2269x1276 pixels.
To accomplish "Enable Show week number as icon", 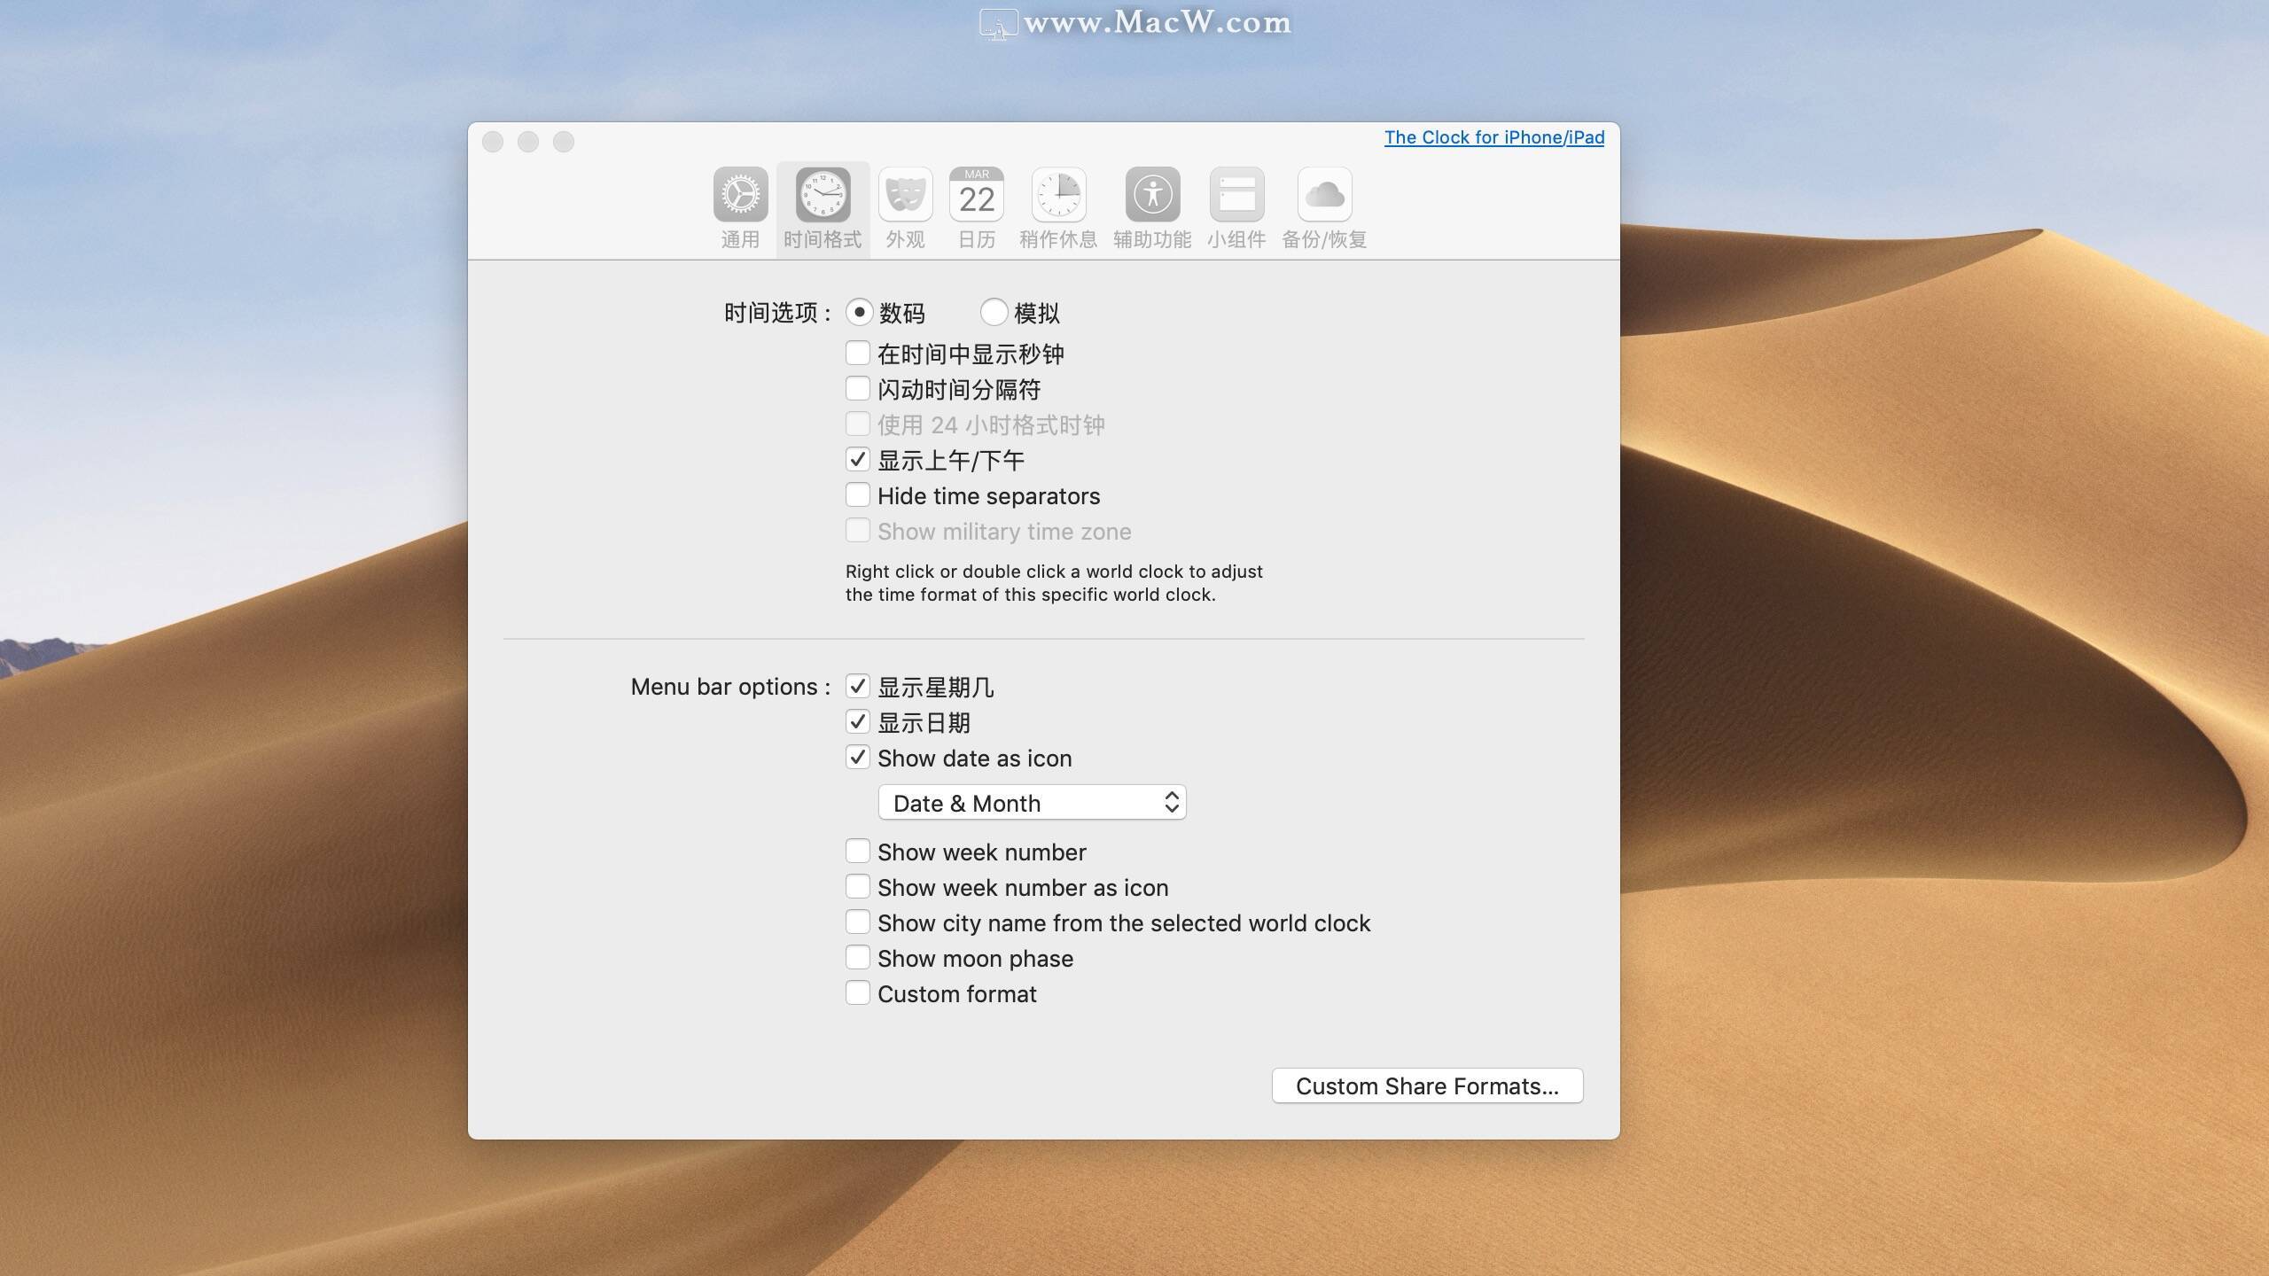I will click(x=857, y=886).
